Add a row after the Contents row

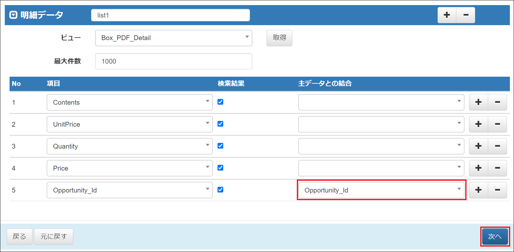click(478, 102)
